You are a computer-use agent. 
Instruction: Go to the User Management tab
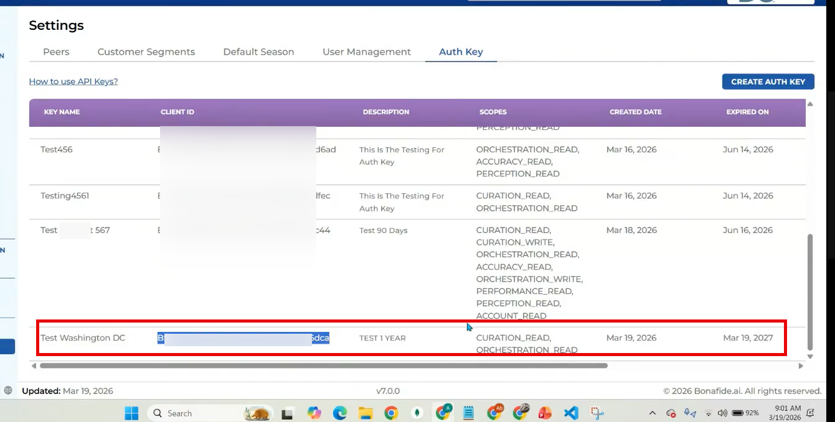[x=367, y=52]
